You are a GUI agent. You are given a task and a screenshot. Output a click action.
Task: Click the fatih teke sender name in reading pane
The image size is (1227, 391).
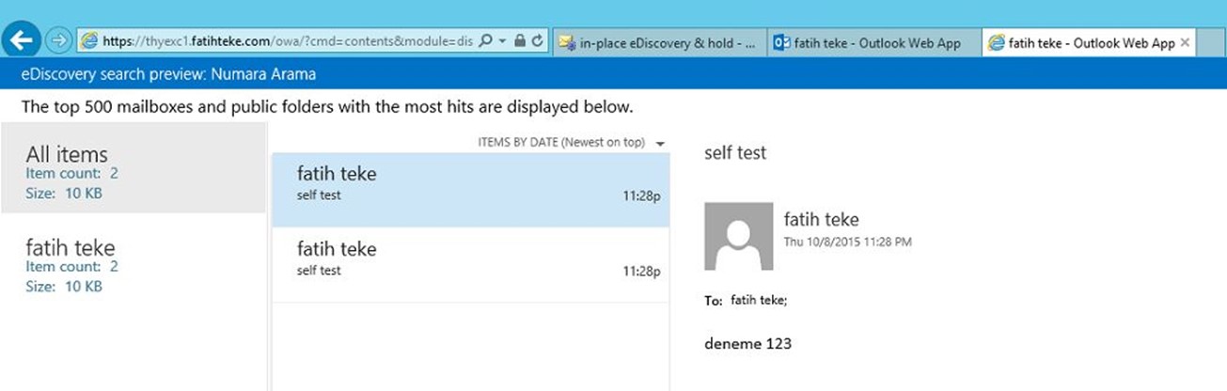[821, 219]
